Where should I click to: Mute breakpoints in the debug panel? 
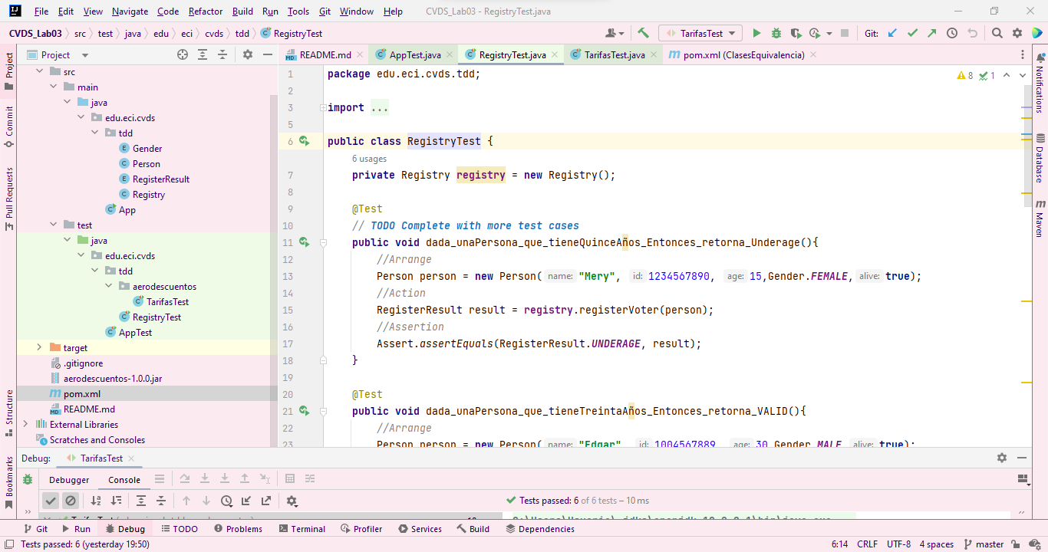71,500
